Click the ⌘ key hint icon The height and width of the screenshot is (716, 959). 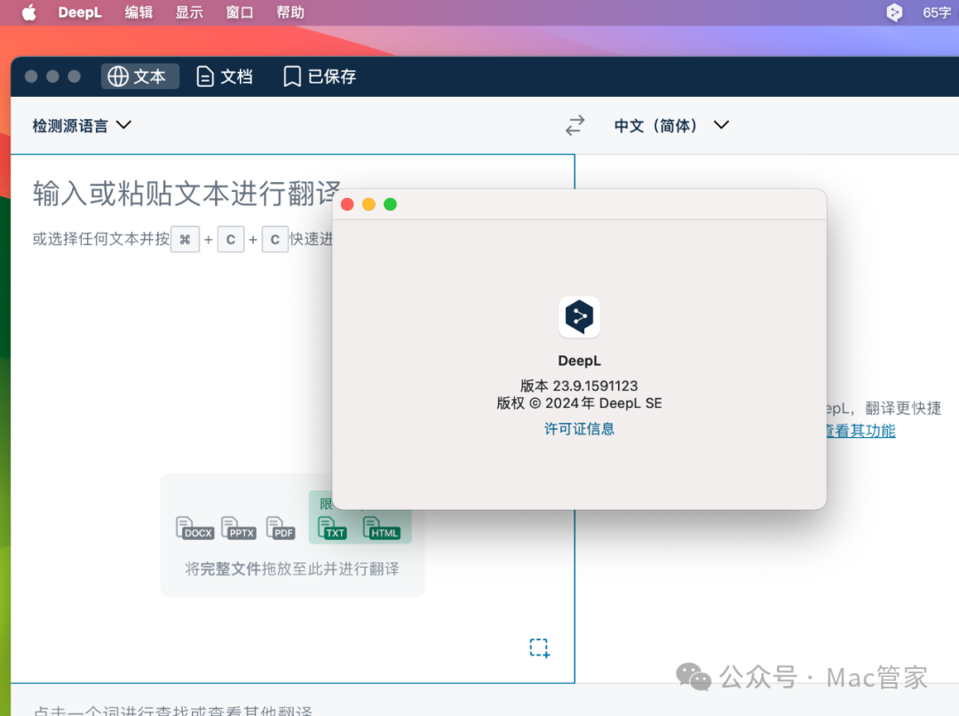[x=185, y=239]
